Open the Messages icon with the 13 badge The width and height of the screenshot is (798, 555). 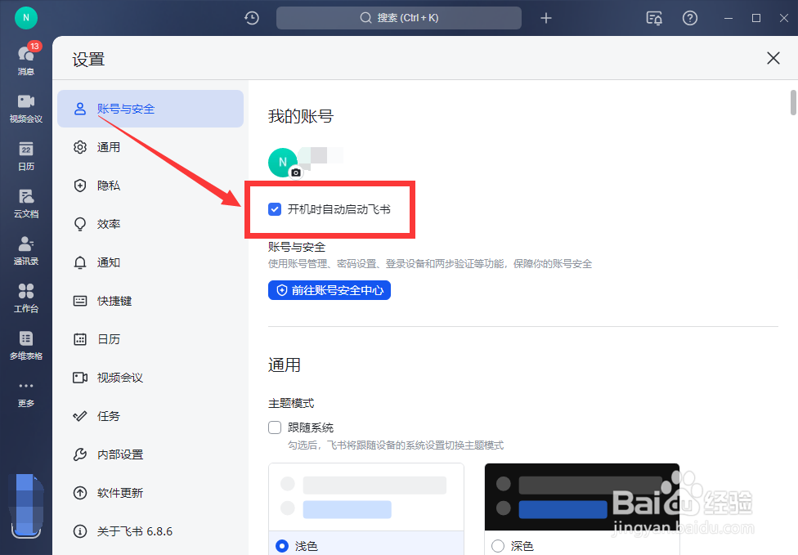point(26,58)
